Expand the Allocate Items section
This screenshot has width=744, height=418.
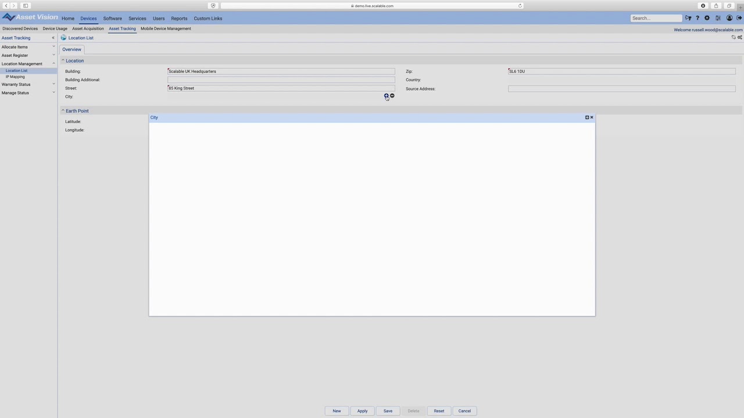click(53, 47)
